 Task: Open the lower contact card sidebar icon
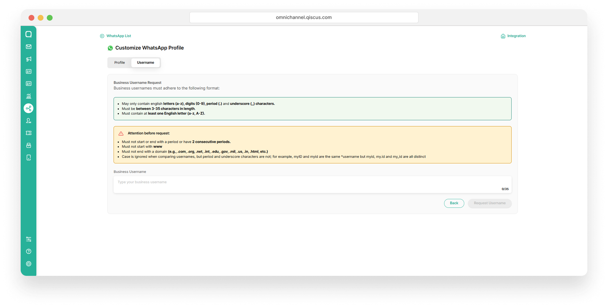point(29,84)
